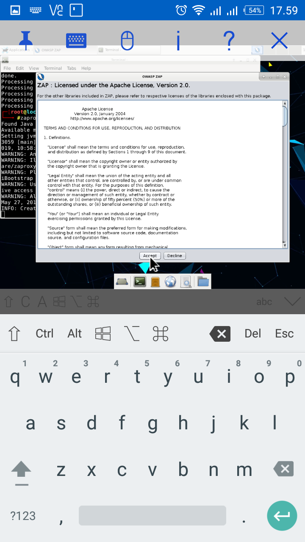Tap the space bar
The width and height of the screenshot is (305, 542).
tap(152, 516)
